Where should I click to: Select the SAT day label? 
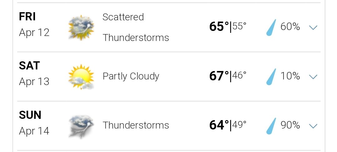(x=29, y=66)
